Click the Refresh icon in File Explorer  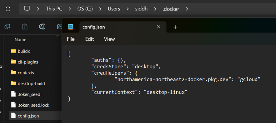8,9
